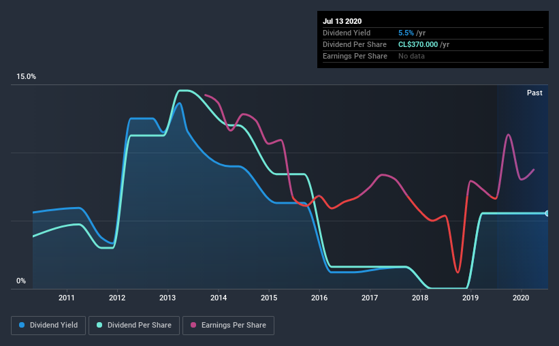Image resolution: width=559 pixels, height=346 pixels.
Task: Click the 2020 x-axis label
Action: [x=521, y=298]
